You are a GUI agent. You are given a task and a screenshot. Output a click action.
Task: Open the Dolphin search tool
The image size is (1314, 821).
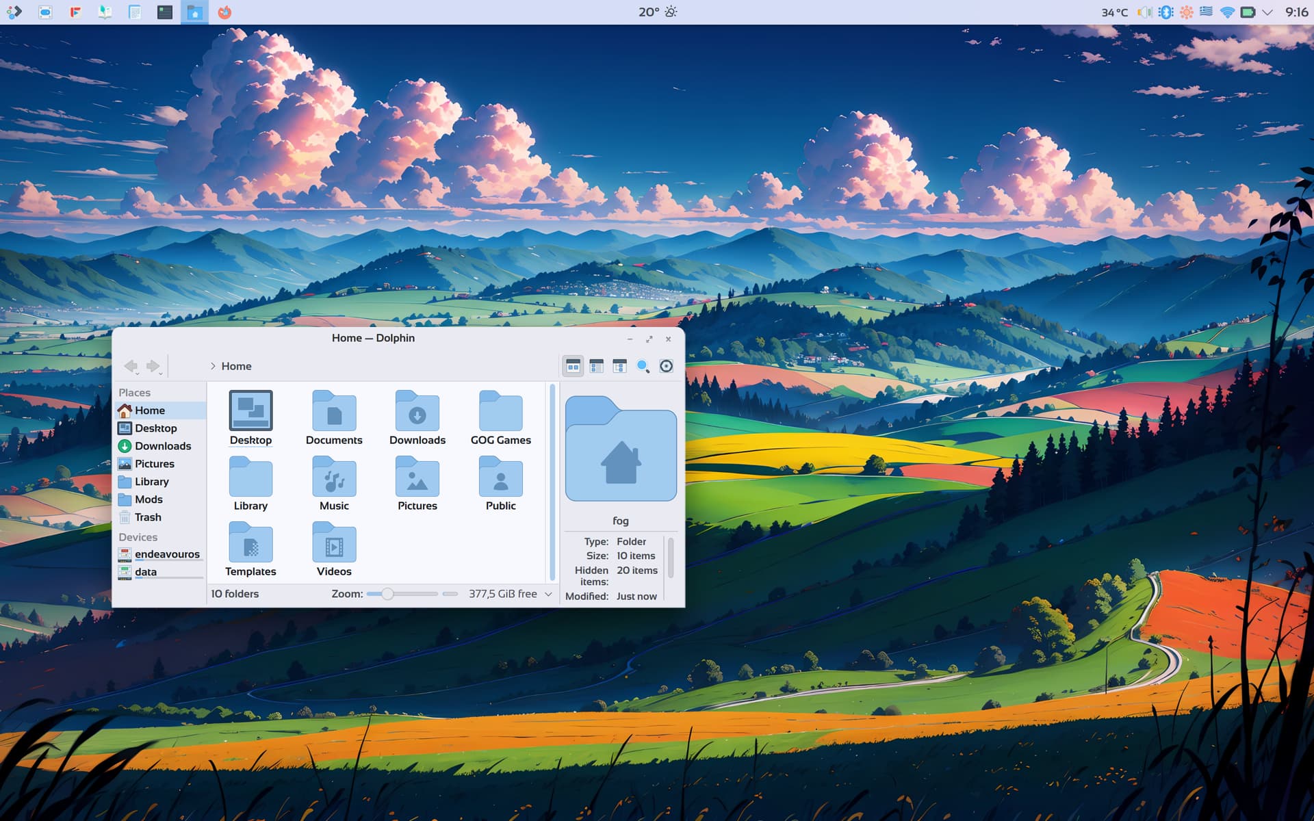[x=643, y=366]
